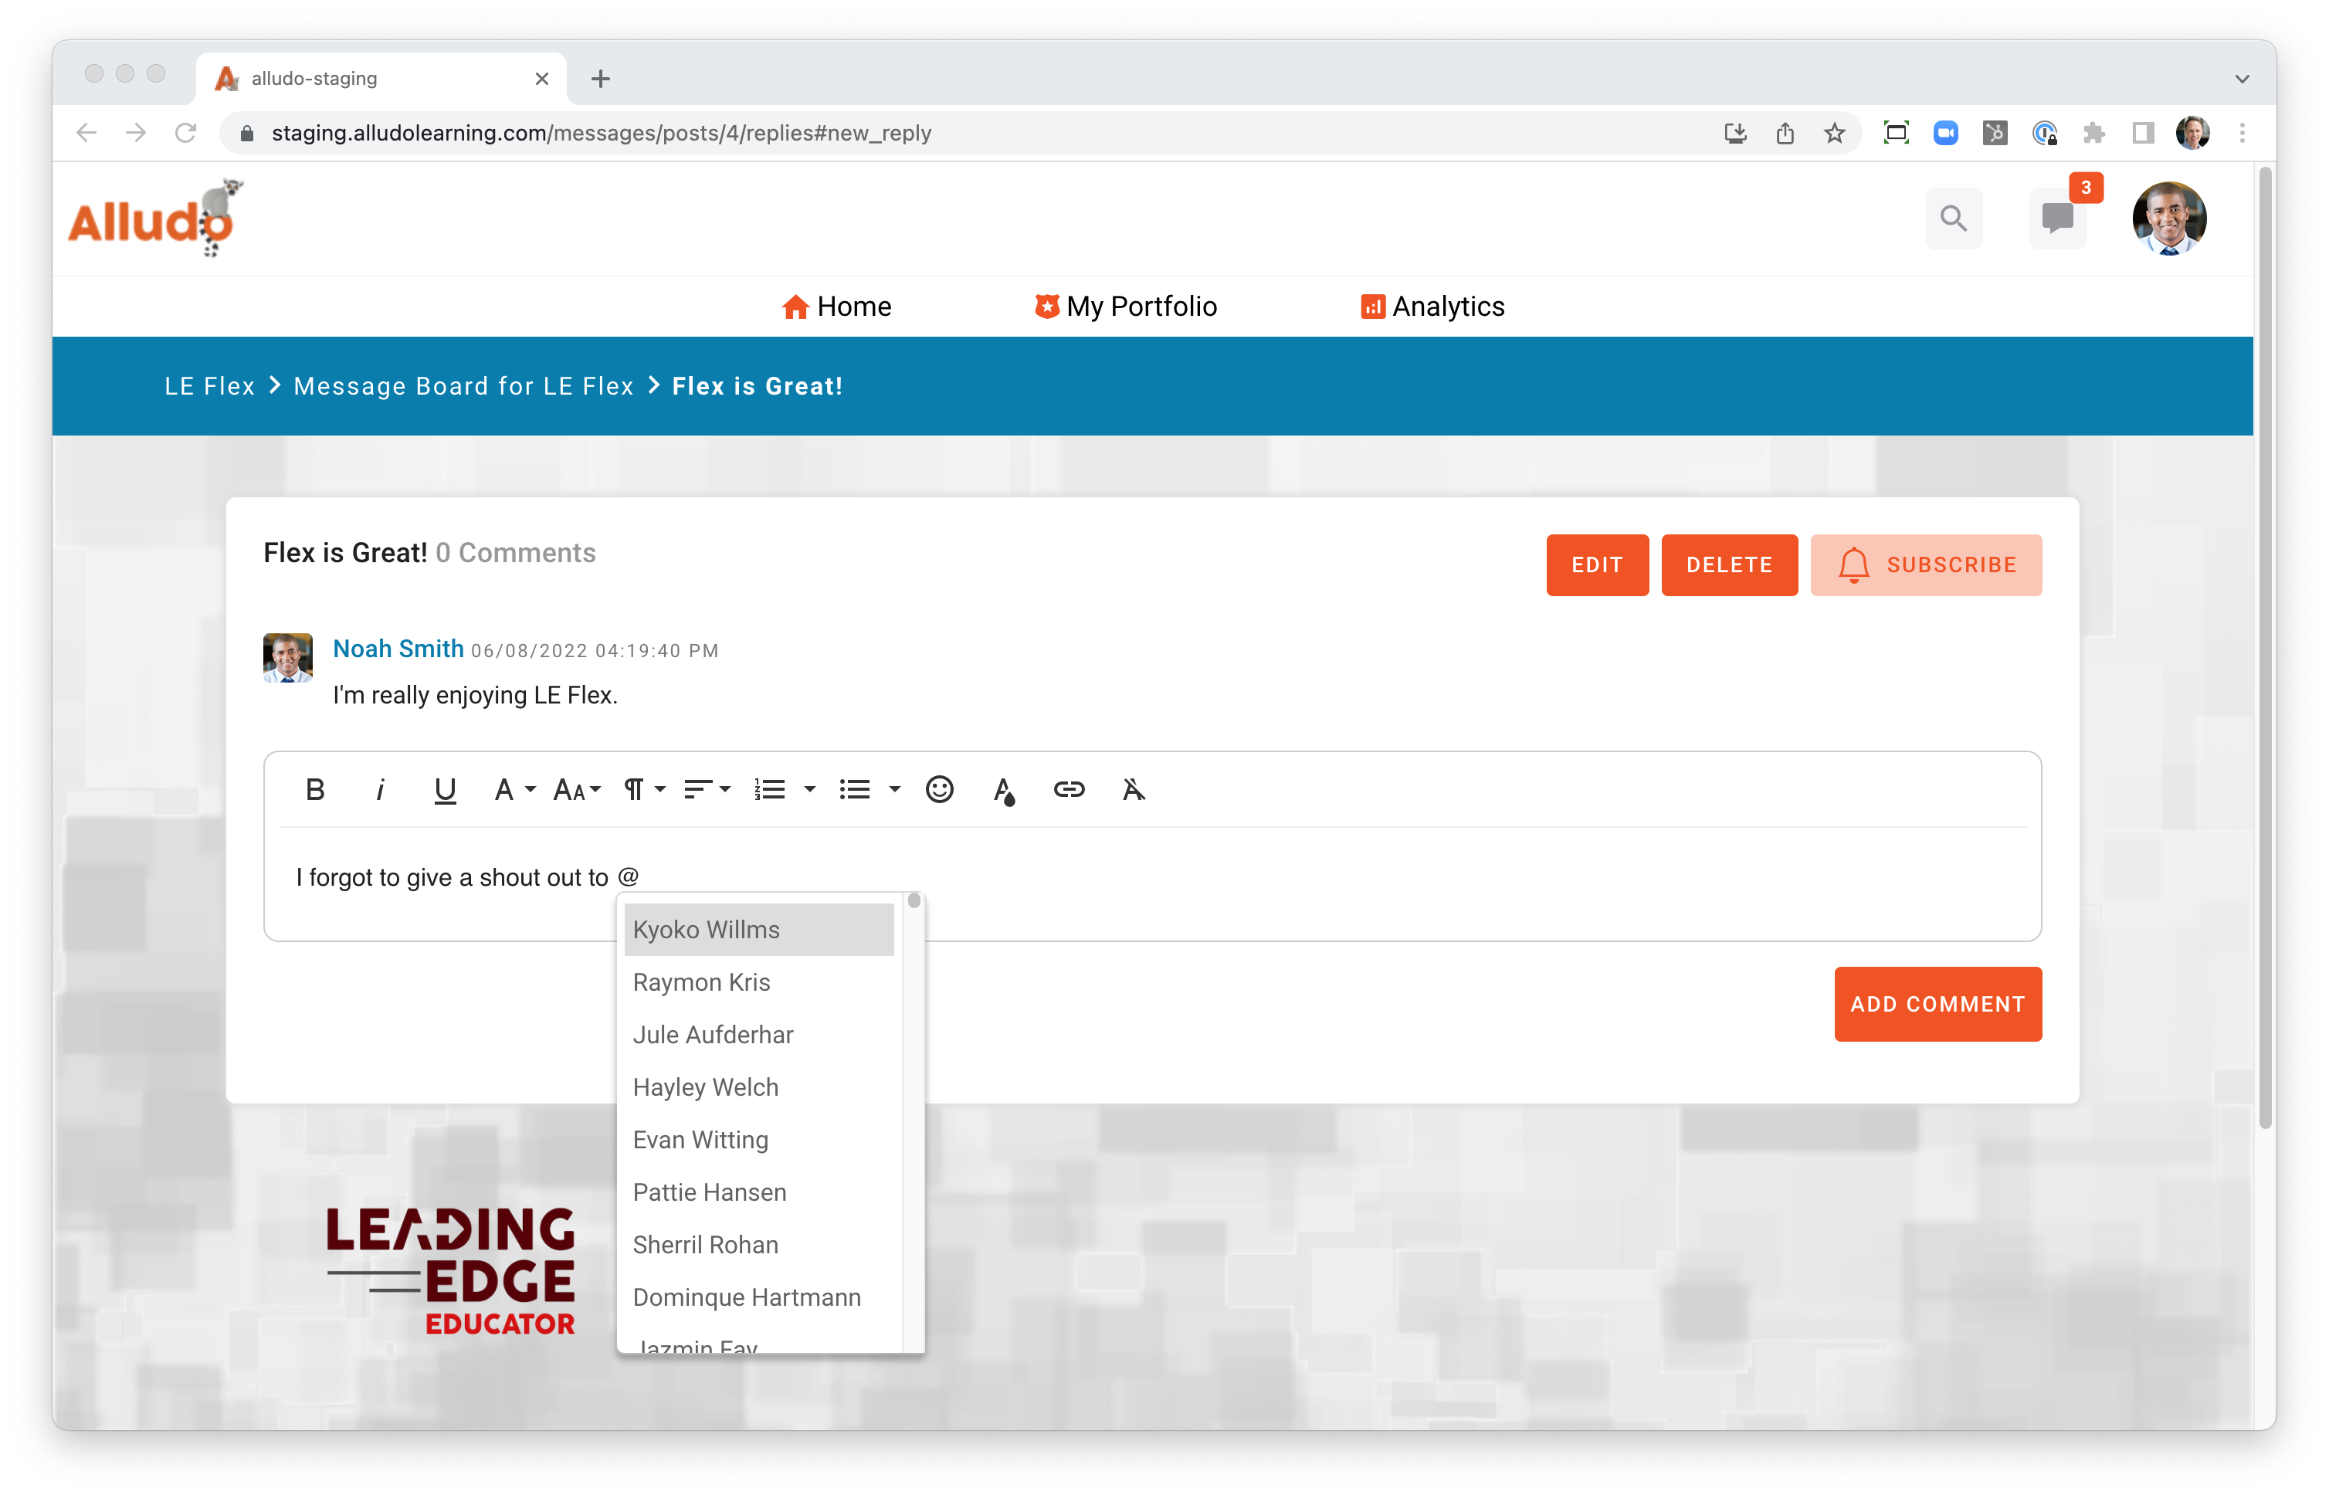The image size is (2329, 1495).
Task: Go to My Portfolio
Action: [x=1124, y=306]
